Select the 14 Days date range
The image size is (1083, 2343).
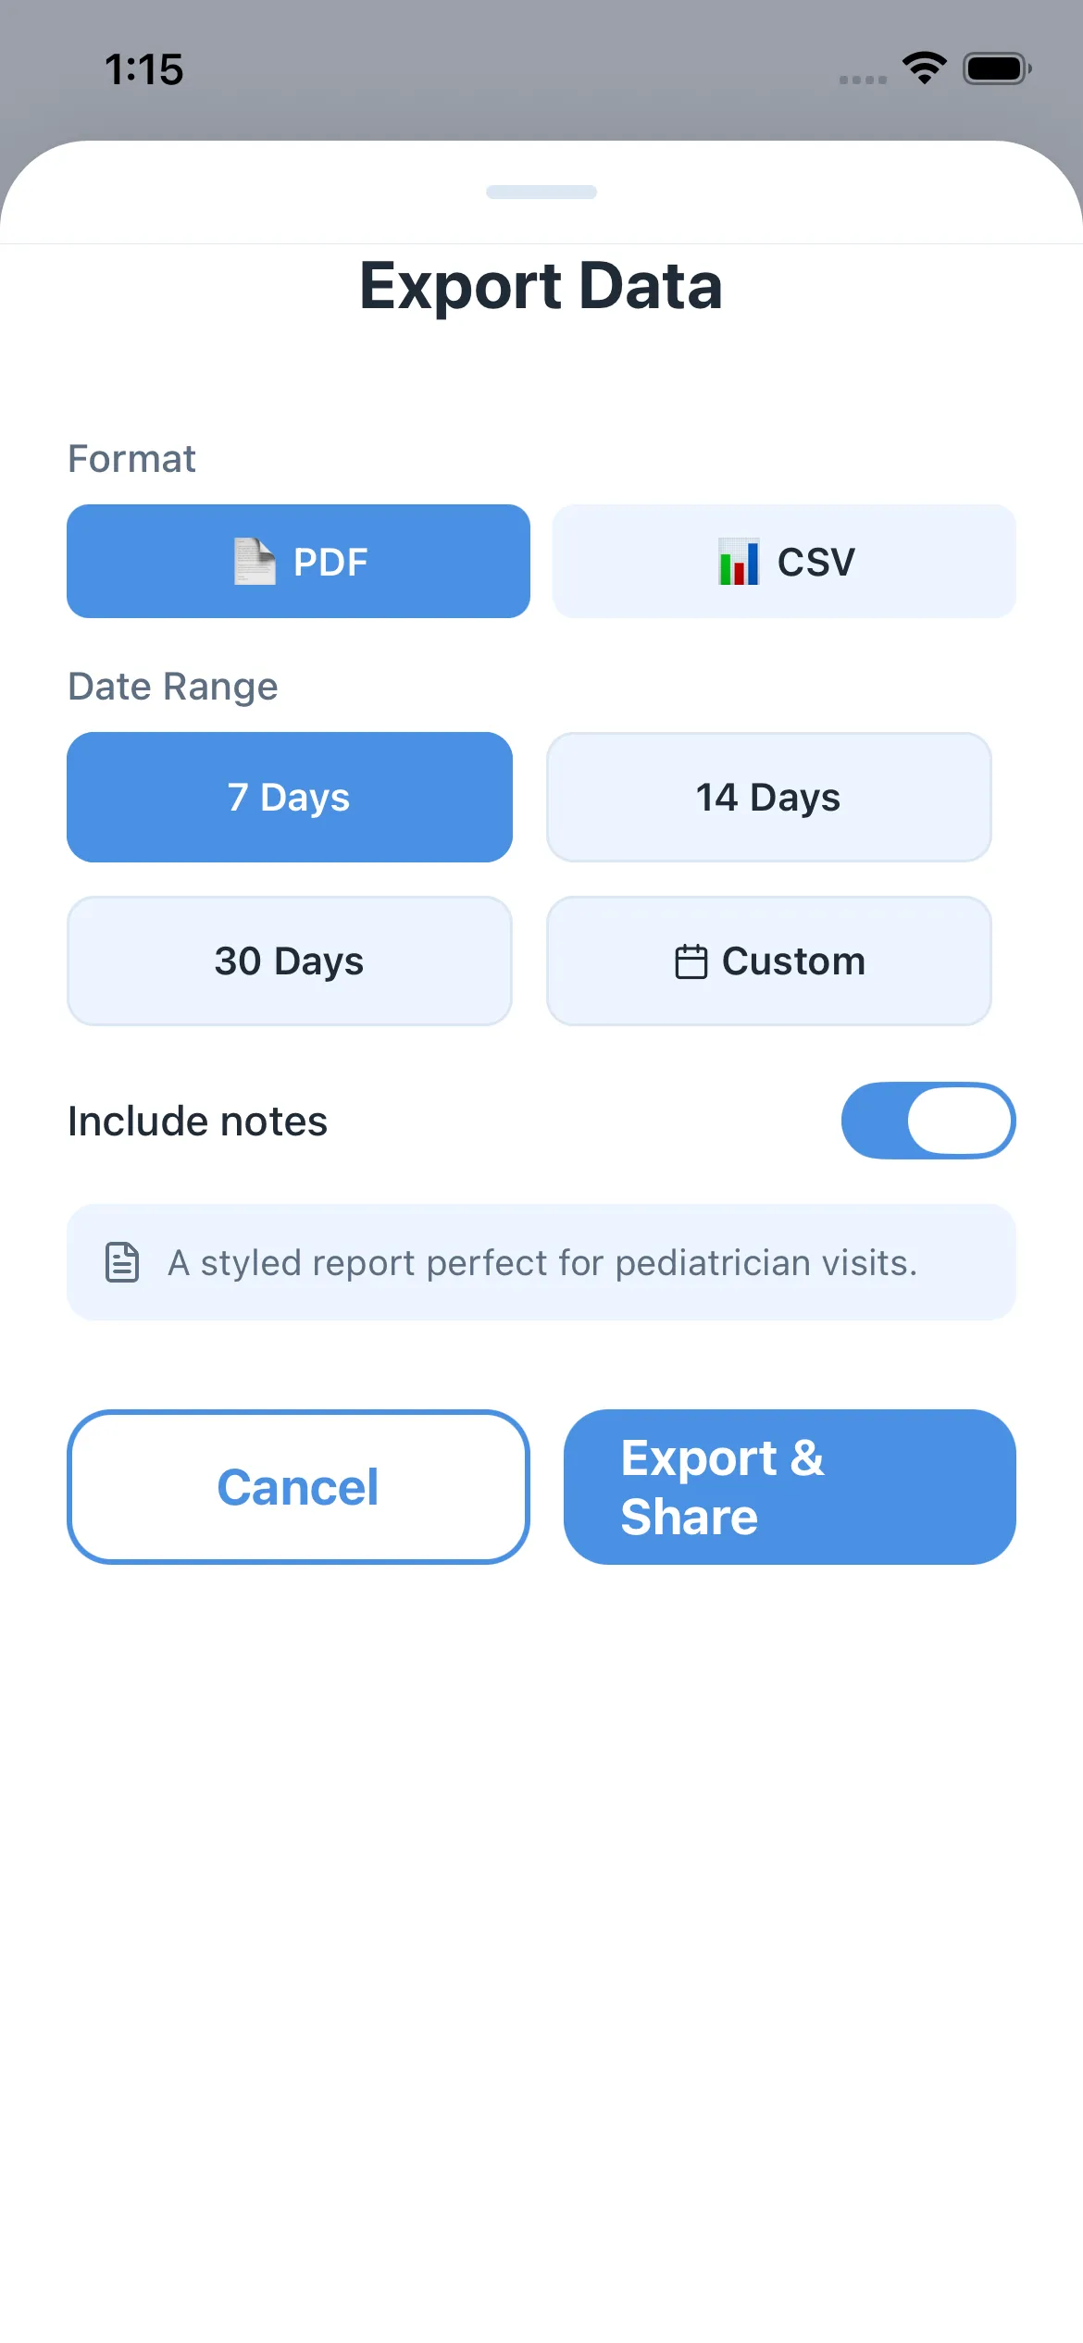pyautogui.click(x=768, y=797)
